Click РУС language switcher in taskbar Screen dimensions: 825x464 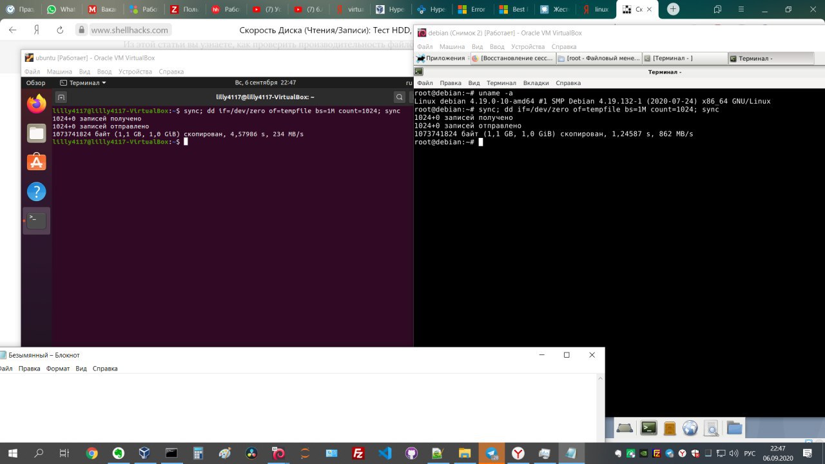(x=750, y=453)
